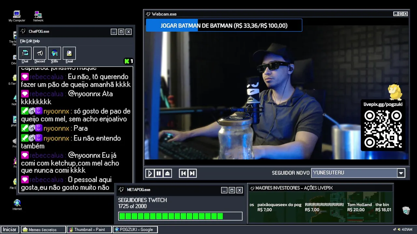Click the Maiores Investidores title logo

coord(252,188)
